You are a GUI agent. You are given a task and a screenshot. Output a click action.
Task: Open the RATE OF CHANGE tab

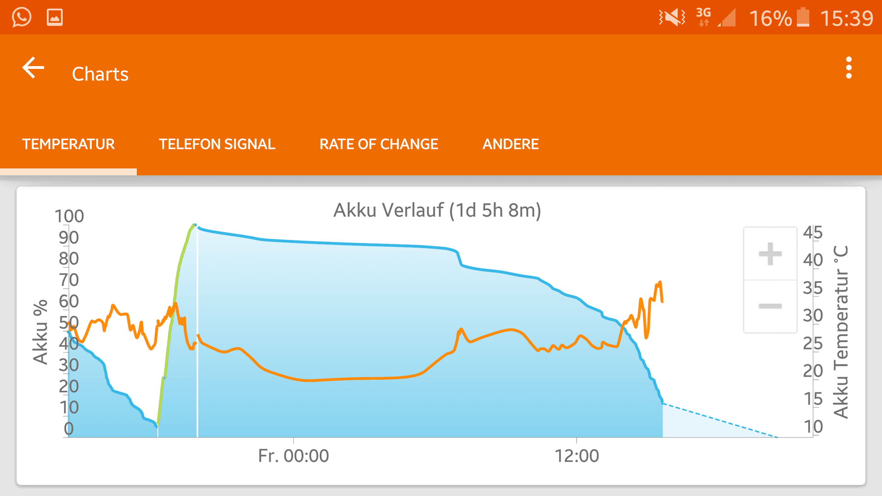tap(379, 144)
